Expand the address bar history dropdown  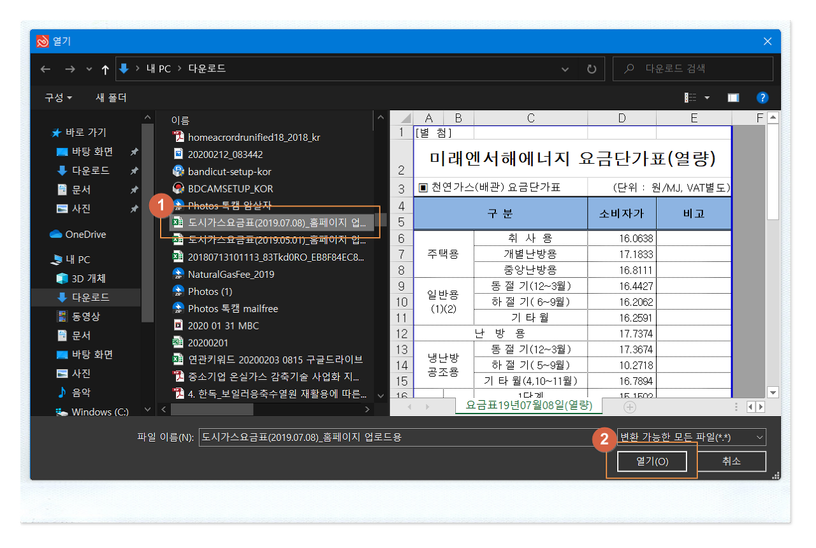(x=565, y=69)
